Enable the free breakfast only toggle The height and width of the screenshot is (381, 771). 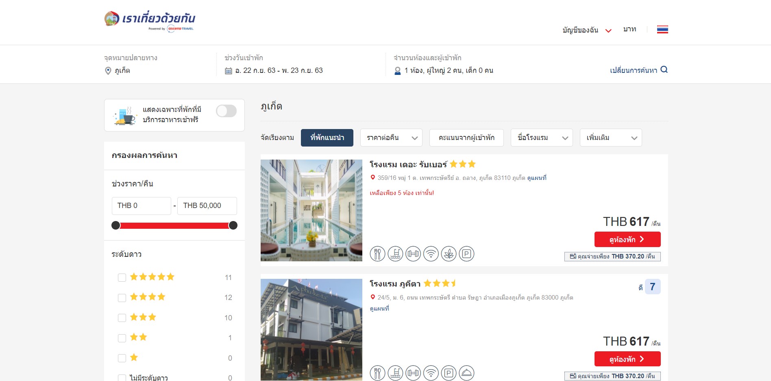tap(226, 111)
